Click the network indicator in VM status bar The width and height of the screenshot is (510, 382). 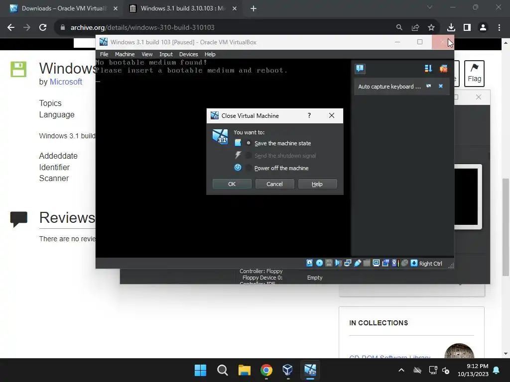point(348,263)
